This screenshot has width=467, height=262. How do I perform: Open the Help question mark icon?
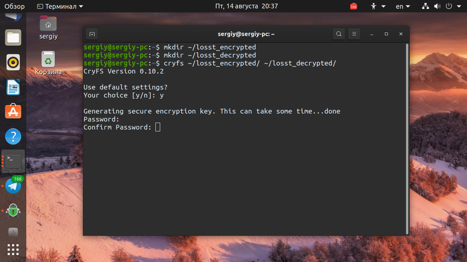(13, 136)
